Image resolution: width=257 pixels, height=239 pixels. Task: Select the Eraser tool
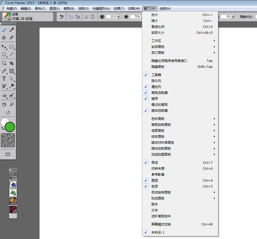(12, 38)
